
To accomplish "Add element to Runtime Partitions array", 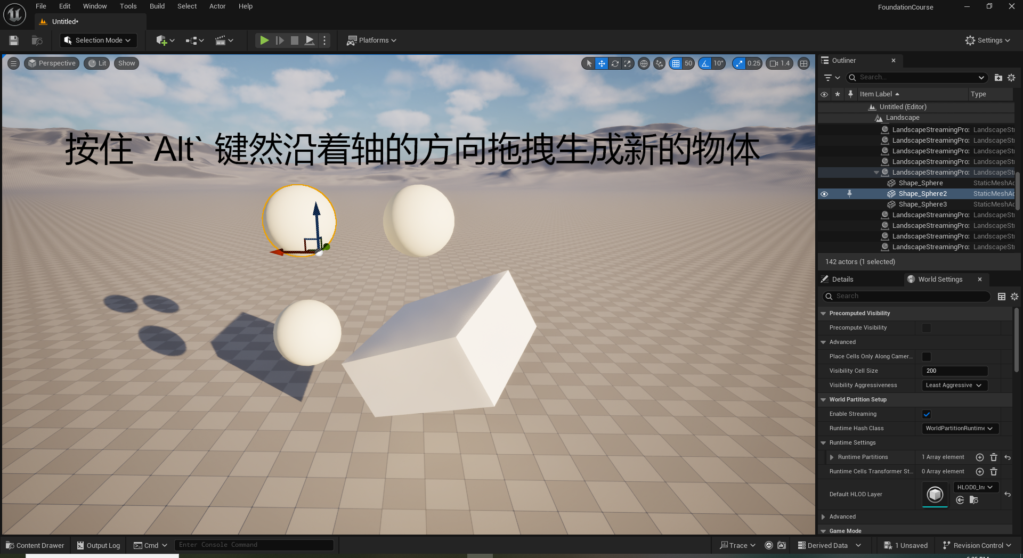I will pos(980,457).
